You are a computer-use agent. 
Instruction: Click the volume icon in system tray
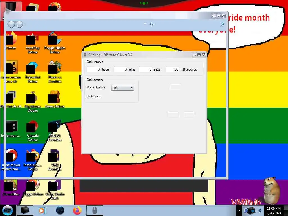tap(260, 211)
